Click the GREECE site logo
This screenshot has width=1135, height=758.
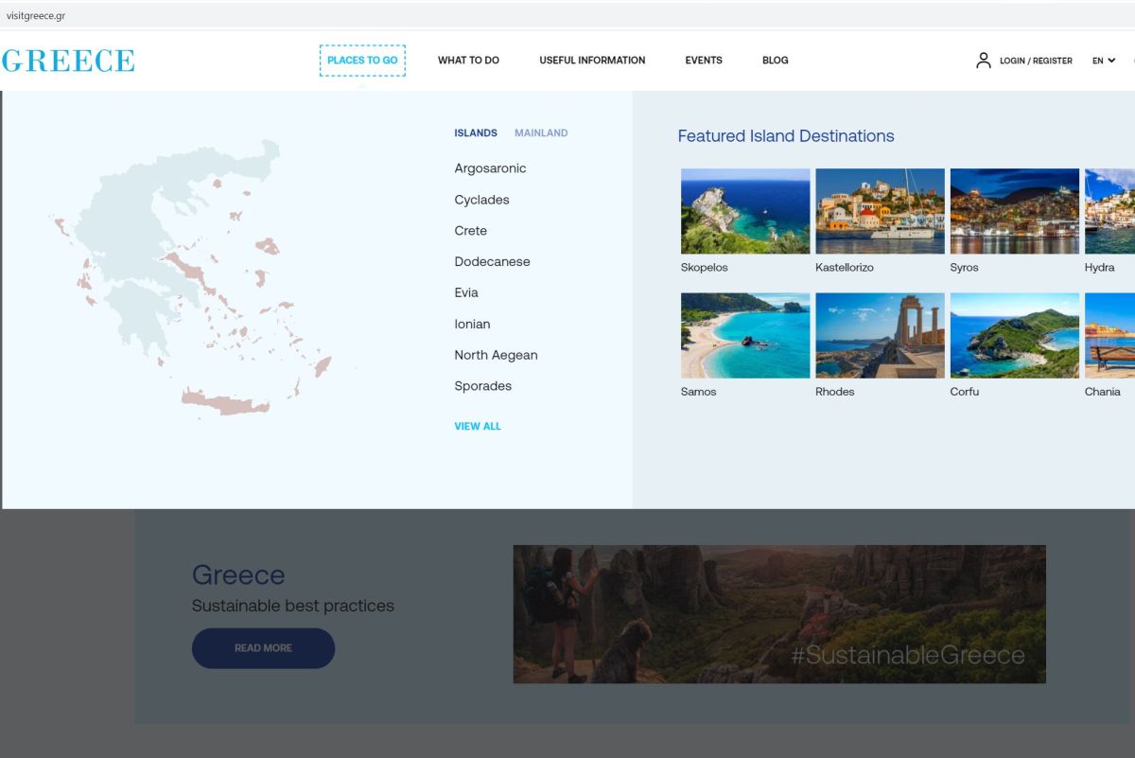coord(68,61)
